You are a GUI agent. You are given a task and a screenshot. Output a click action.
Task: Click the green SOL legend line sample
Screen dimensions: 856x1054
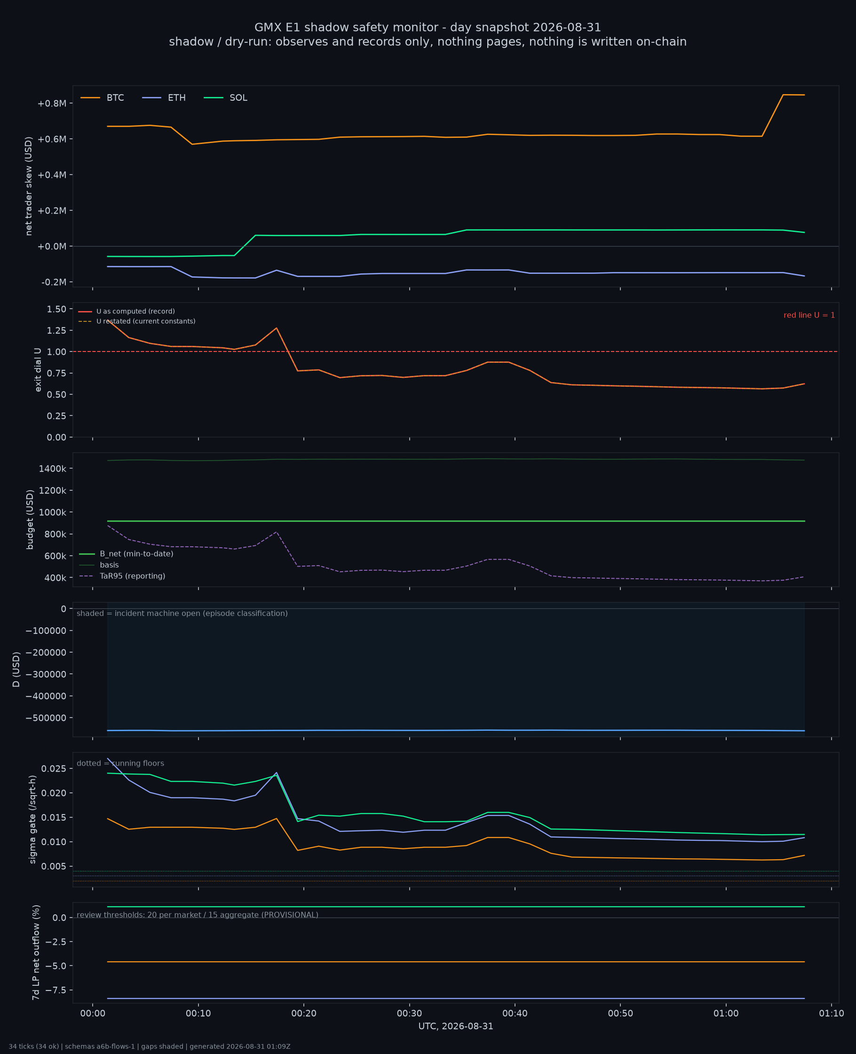point(214,98)
